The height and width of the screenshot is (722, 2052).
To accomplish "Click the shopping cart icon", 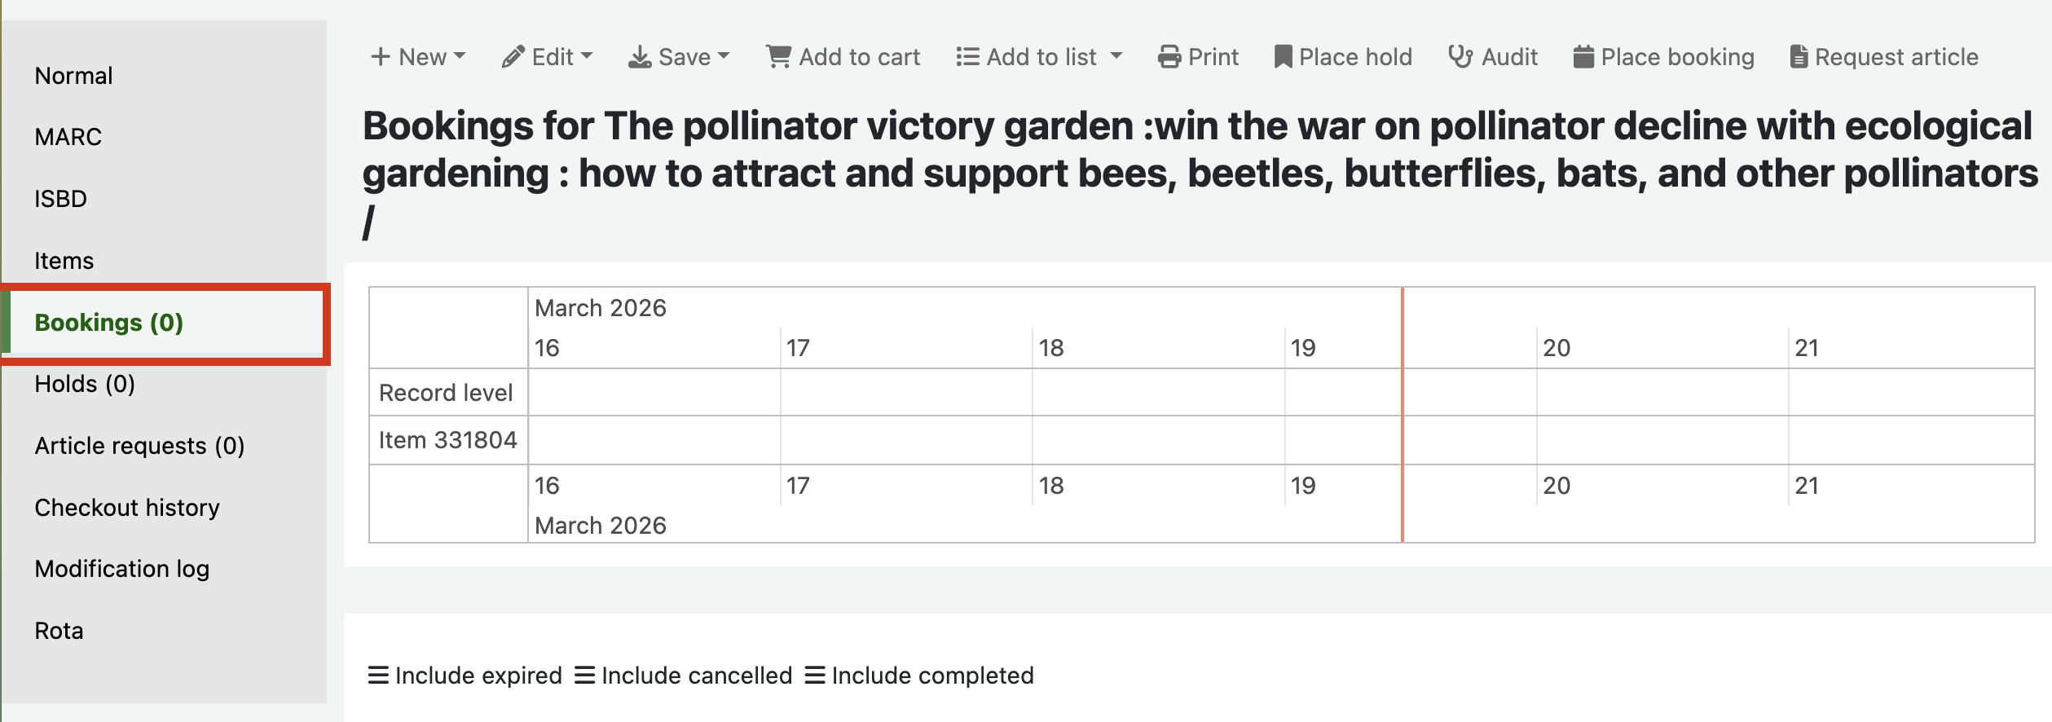I will point(778,57).
